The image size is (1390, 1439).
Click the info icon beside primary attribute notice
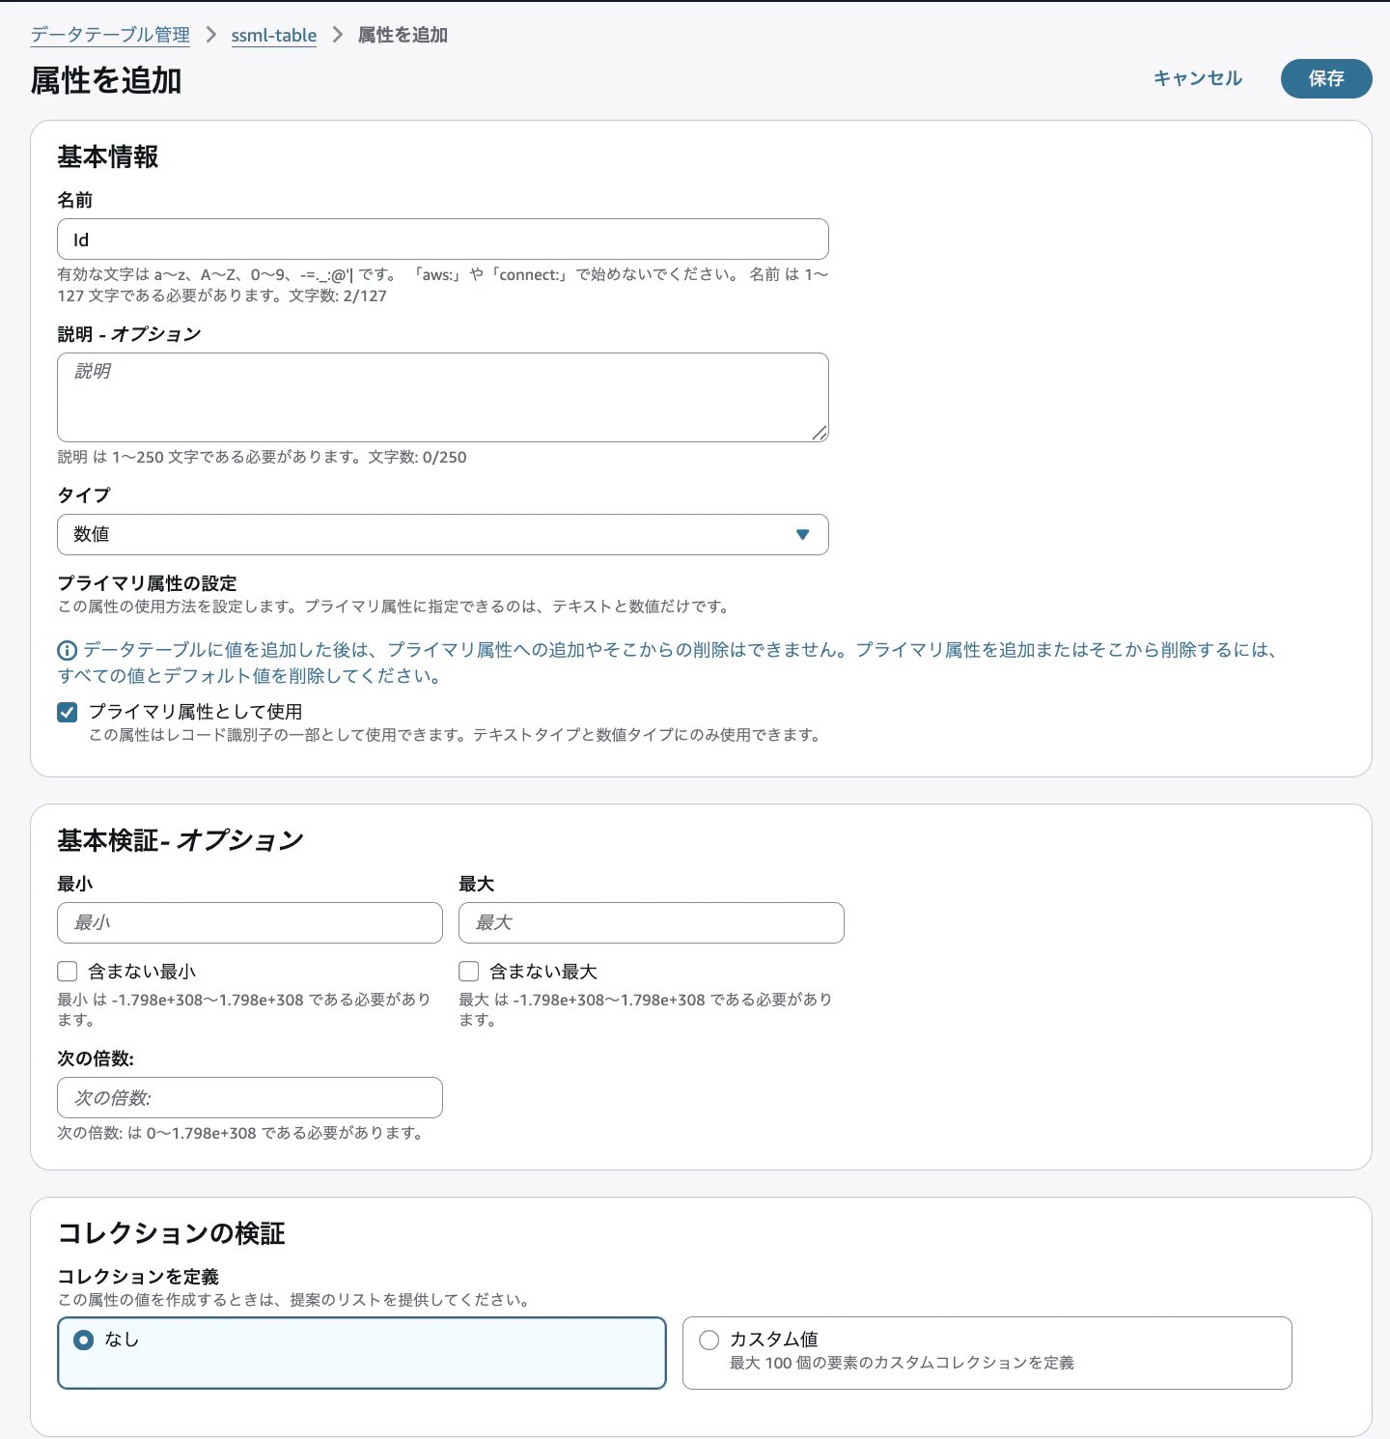pos(68,651)
